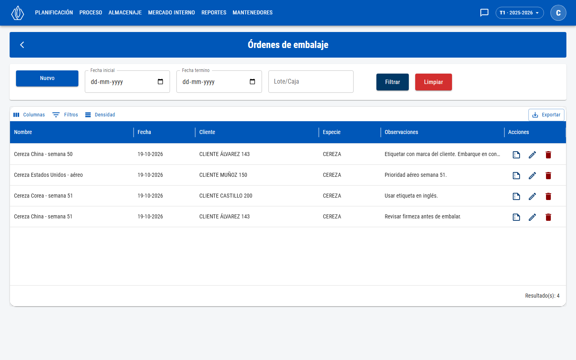The width and height of the screenshot is (576, 360).
Task: Open calendar picker for Fecha termino
Action: coord(252,82)
